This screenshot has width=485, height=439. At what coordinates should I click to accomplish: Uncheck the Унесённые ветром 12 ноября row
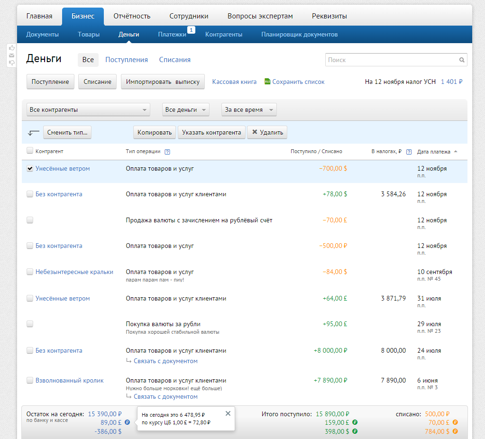pyautogui.click(x=30, y=168)
